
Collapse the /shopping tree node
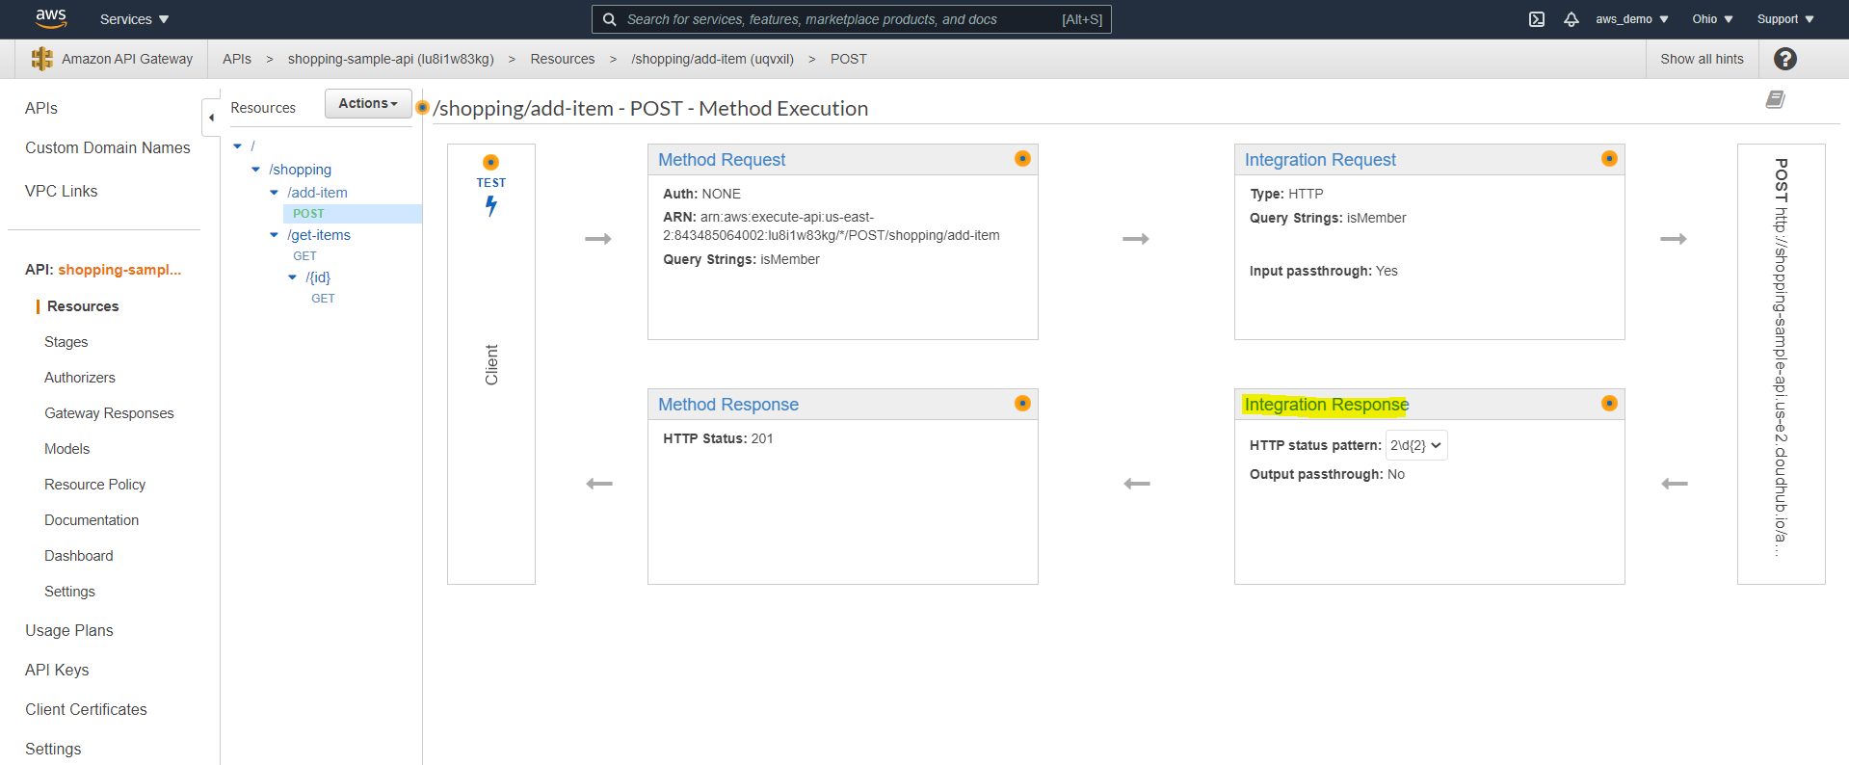pos(255,170)
